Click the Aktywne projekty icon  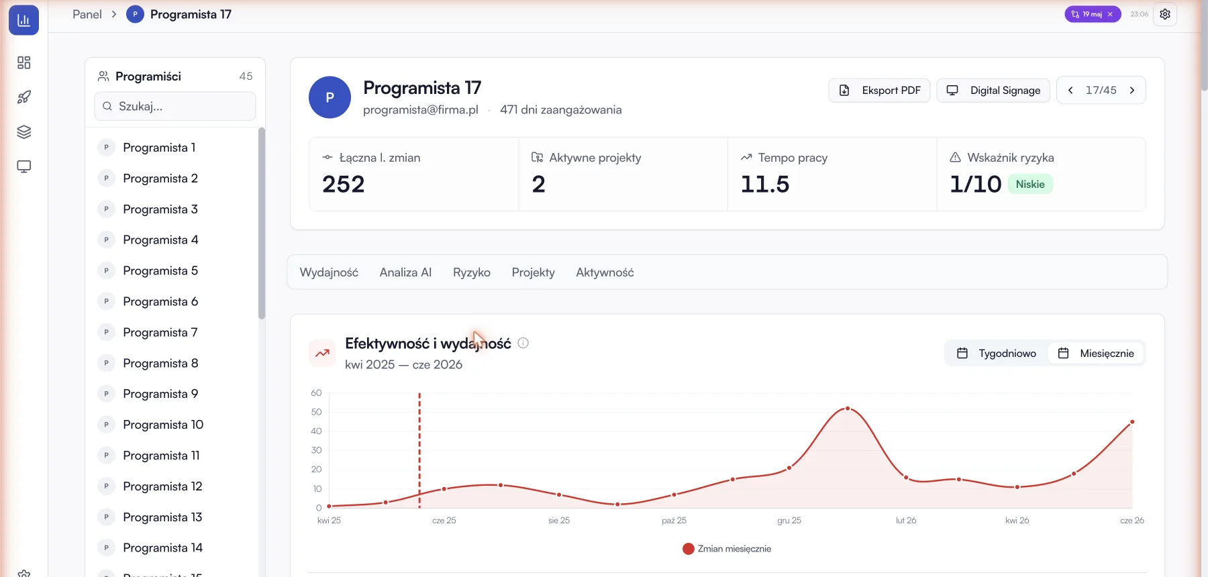click(x=537, y=157)
